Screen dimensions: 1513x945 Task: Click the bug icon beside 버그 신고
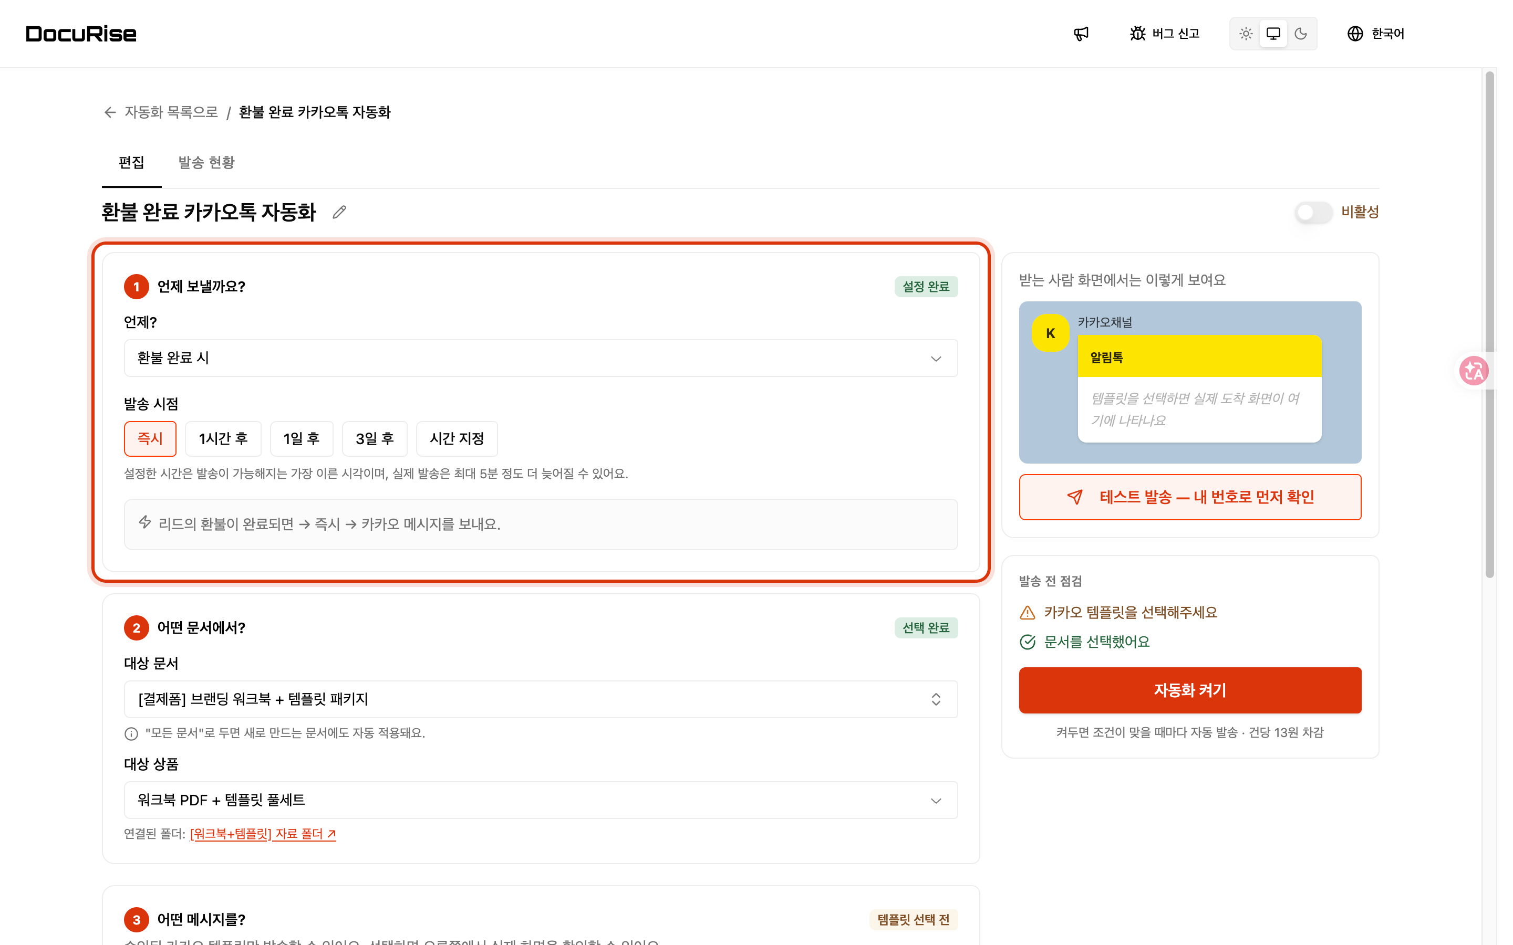pos(1137,34)
